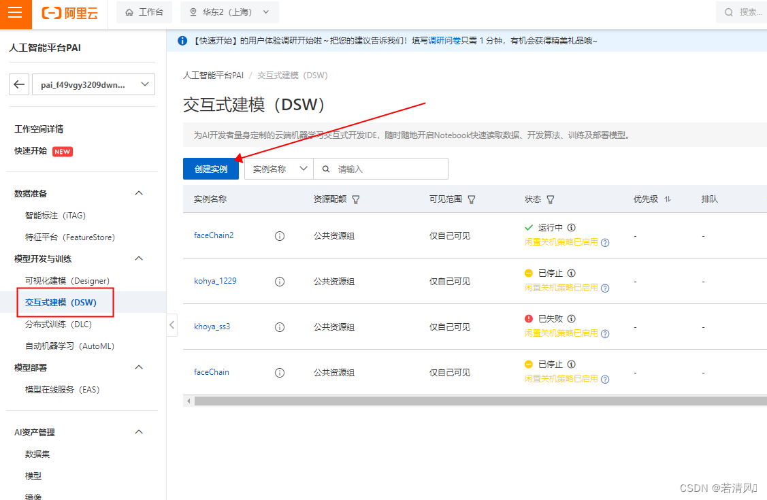Open the 可见范围 column filter
The width and height of the screenshot is (767, 500).
click(471, 199)
